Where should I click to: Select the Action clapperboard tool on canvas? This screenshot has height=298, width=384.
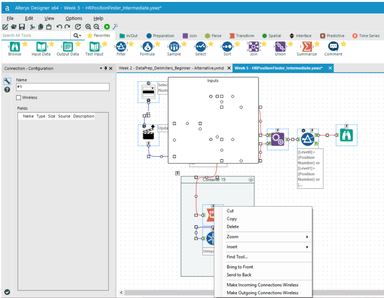point(149,134)
